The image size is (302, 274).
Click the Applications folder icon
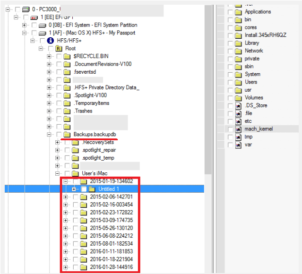click(x=238, y=12)
